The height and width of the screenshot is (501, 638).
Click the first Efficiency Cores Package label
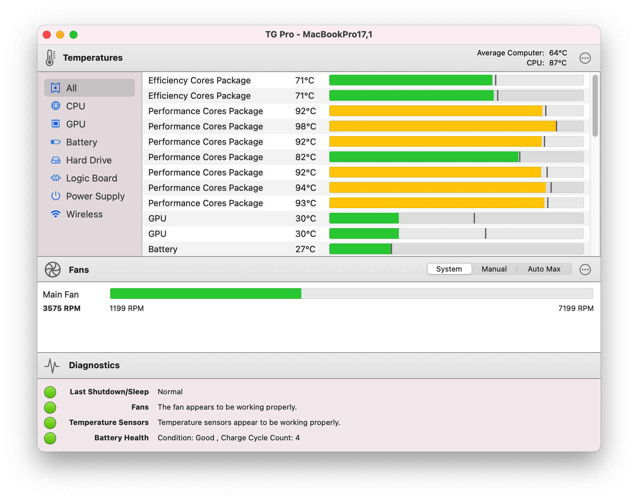pos(199,80)
